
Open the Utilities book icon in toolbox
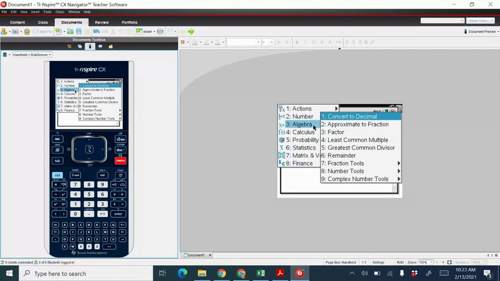(x=100, y=46)
